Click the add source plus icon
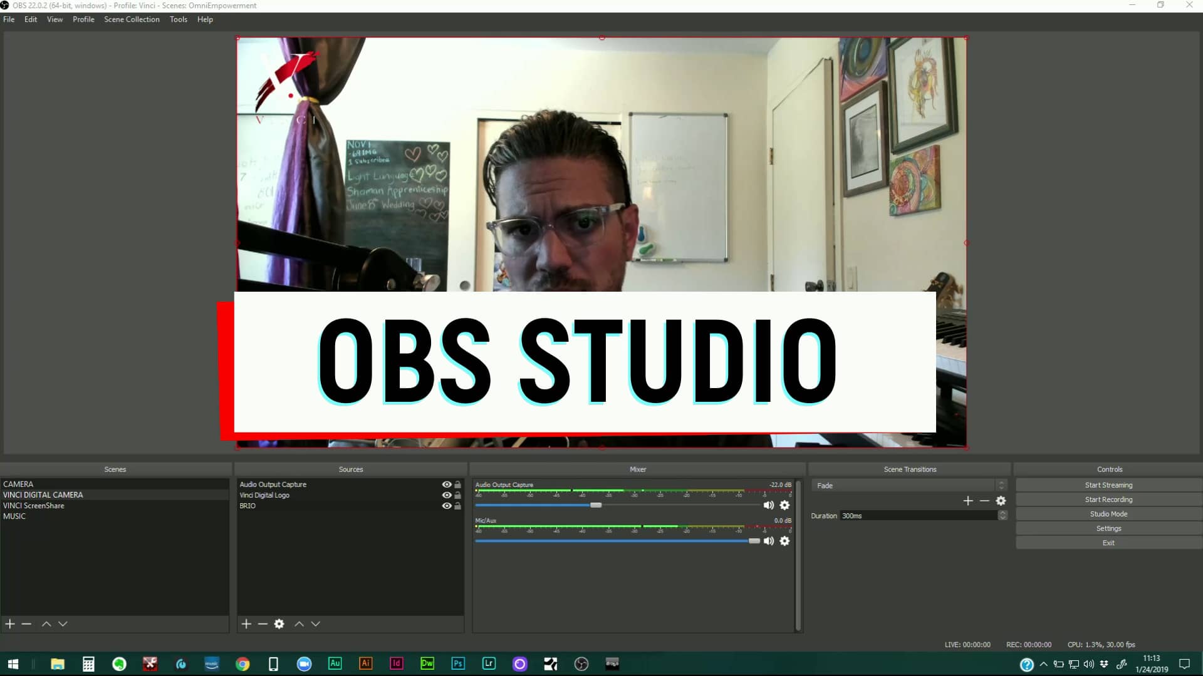The height and width of the screenshot is (676, 1203). coord(246,623)
